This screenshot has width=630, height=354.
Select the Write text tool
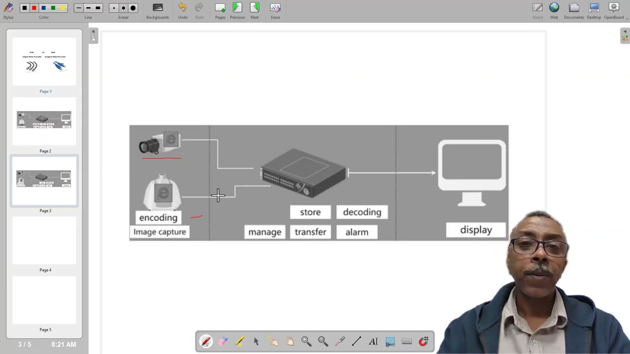coord(373,341)
